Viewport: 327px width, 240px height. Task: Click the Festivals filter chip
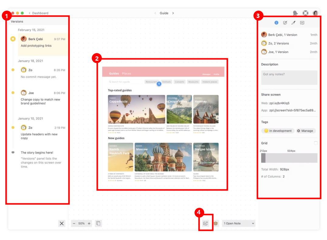pos(167,82)
